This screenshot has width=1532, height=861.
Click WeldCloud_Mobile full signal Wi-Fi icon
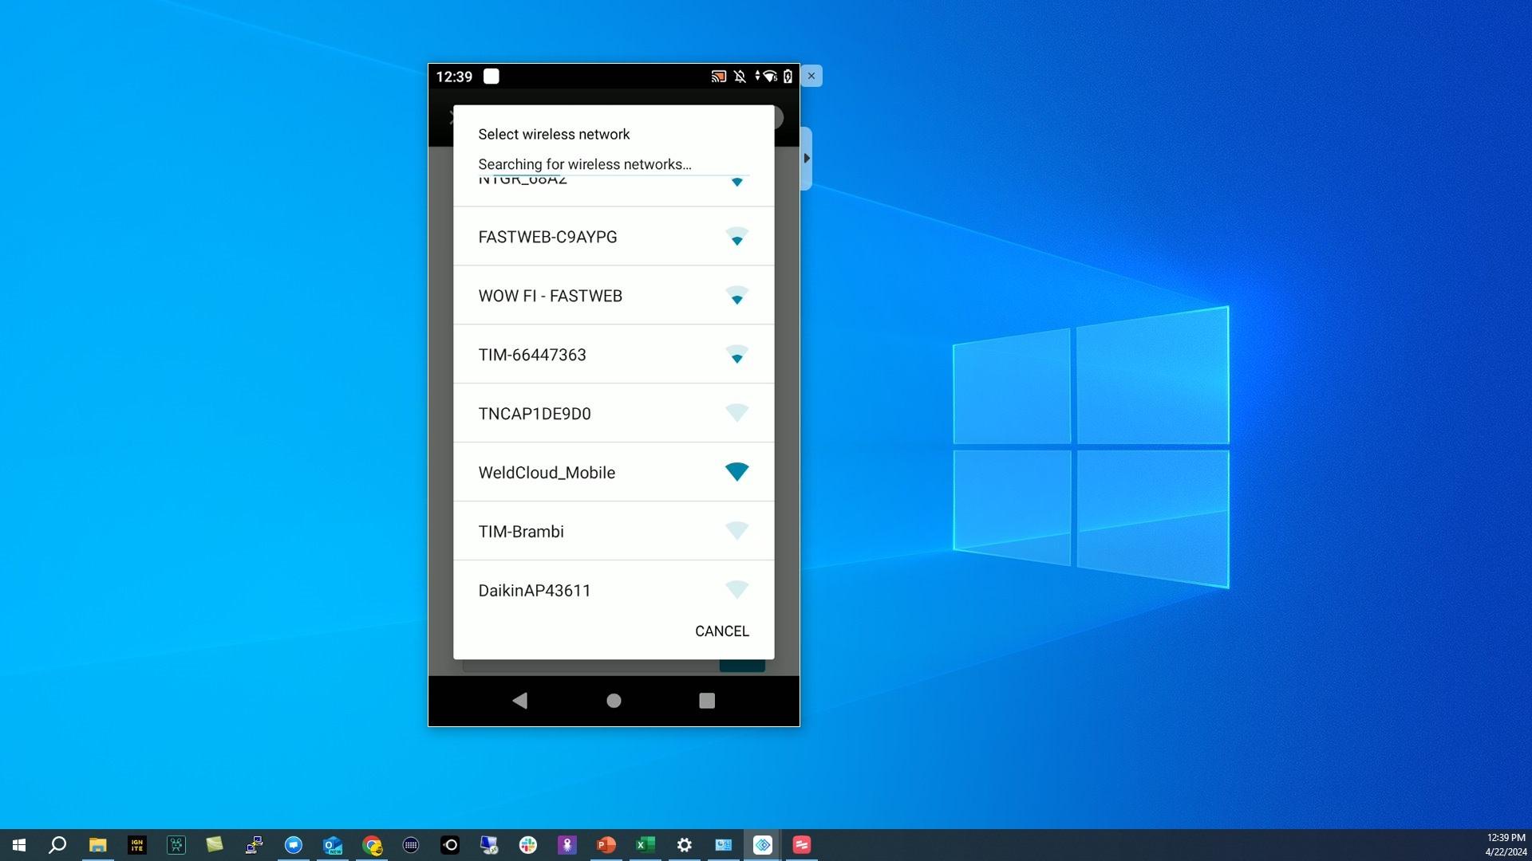[x=736, y=472]
